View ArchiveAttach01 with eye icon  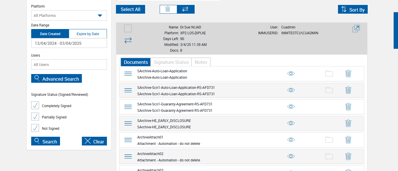coord(291,140)
